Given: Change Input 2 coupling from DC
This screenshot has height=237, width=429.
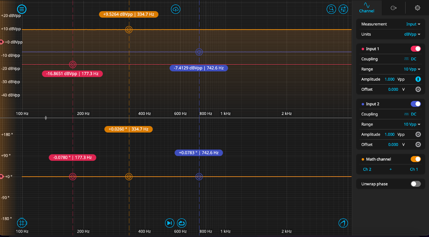Looking at the screenshot, I should [410, 114].
